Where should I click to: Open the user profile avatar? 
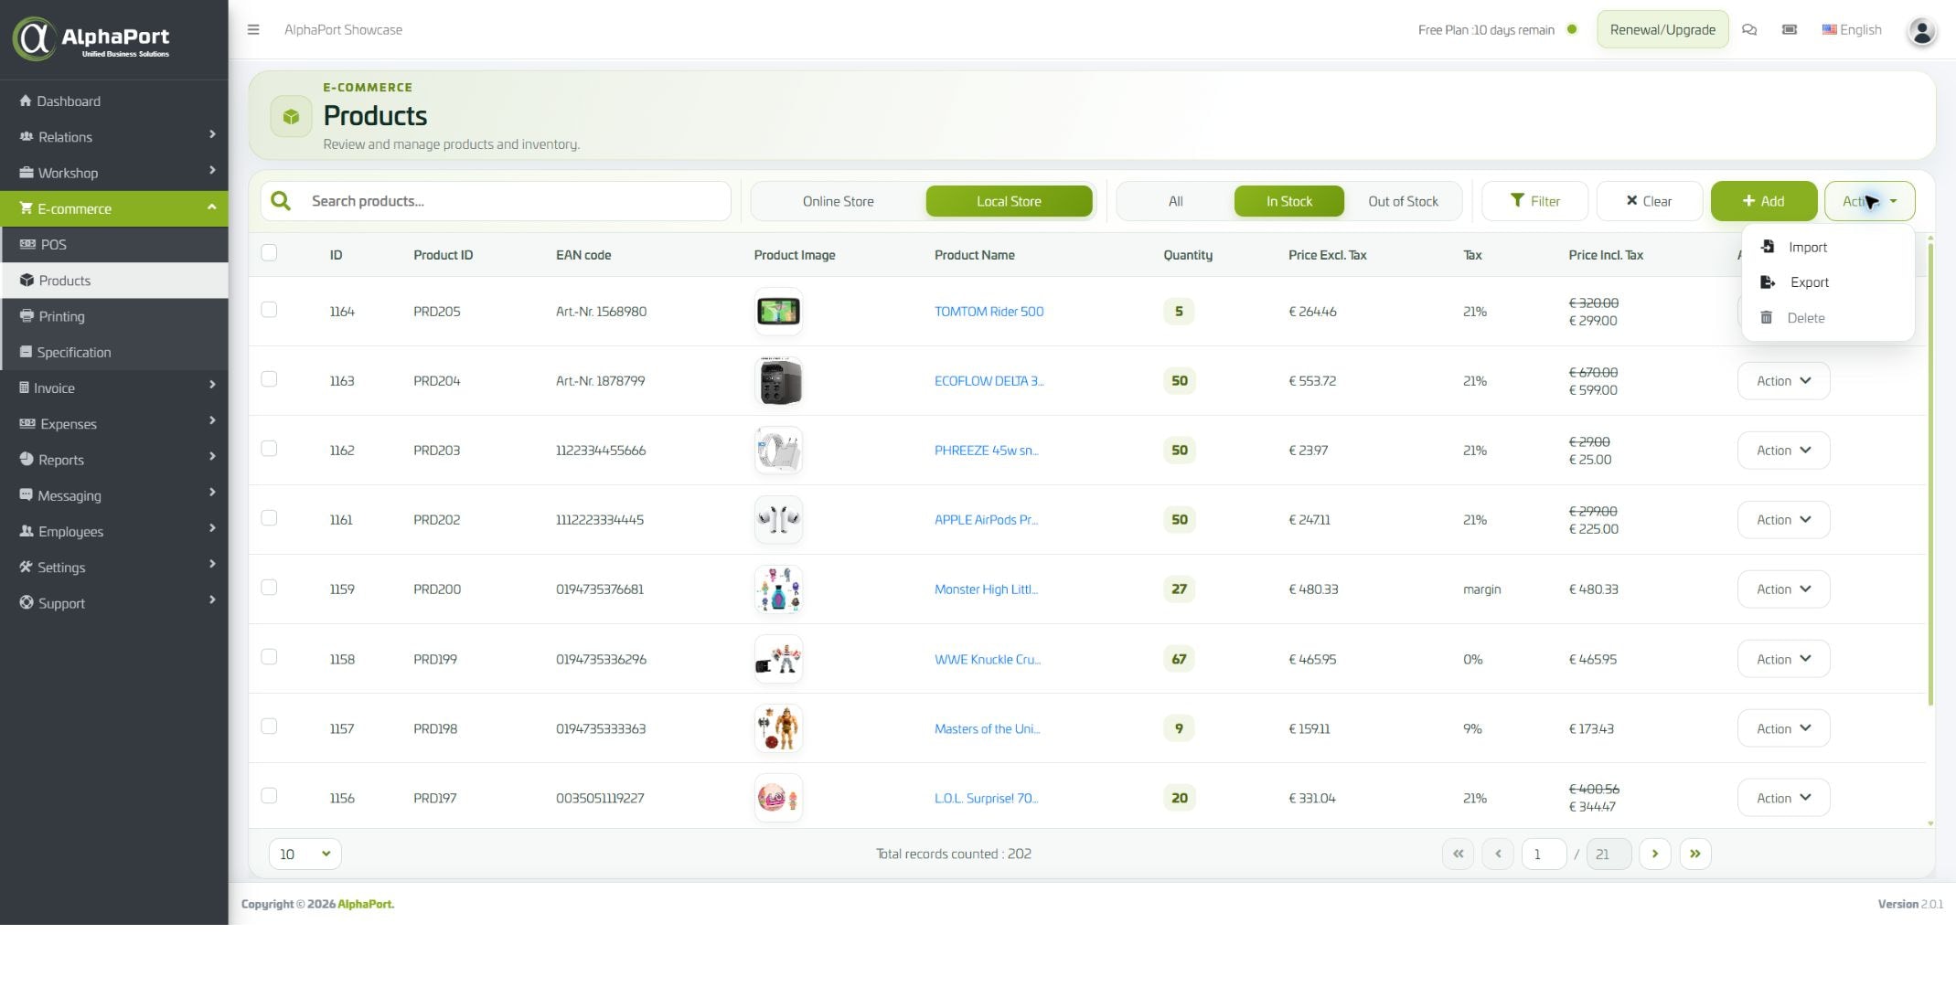tap(1922, 31)
